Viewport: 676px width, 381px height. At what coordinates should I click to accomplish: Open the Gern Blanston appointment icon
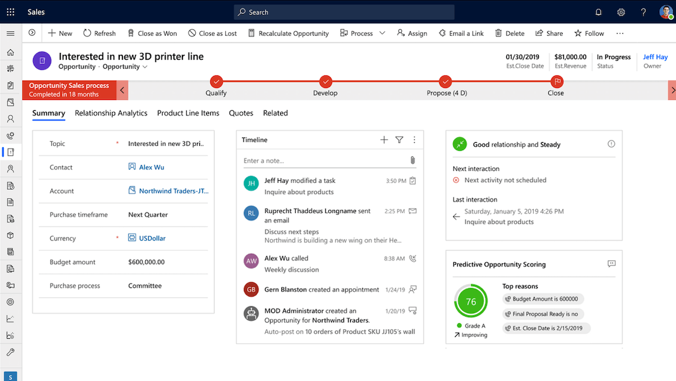413,289
